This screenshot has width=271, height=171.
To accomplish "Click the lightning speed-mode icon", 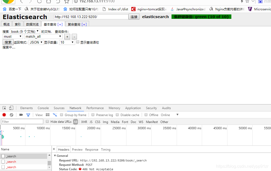I will click(242, 1).
